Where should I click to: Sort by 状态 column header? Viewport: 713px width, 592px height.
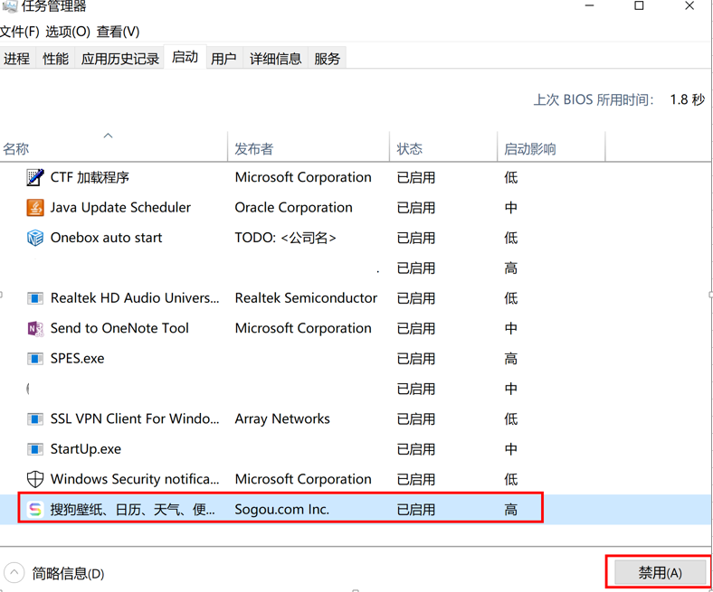410,149
